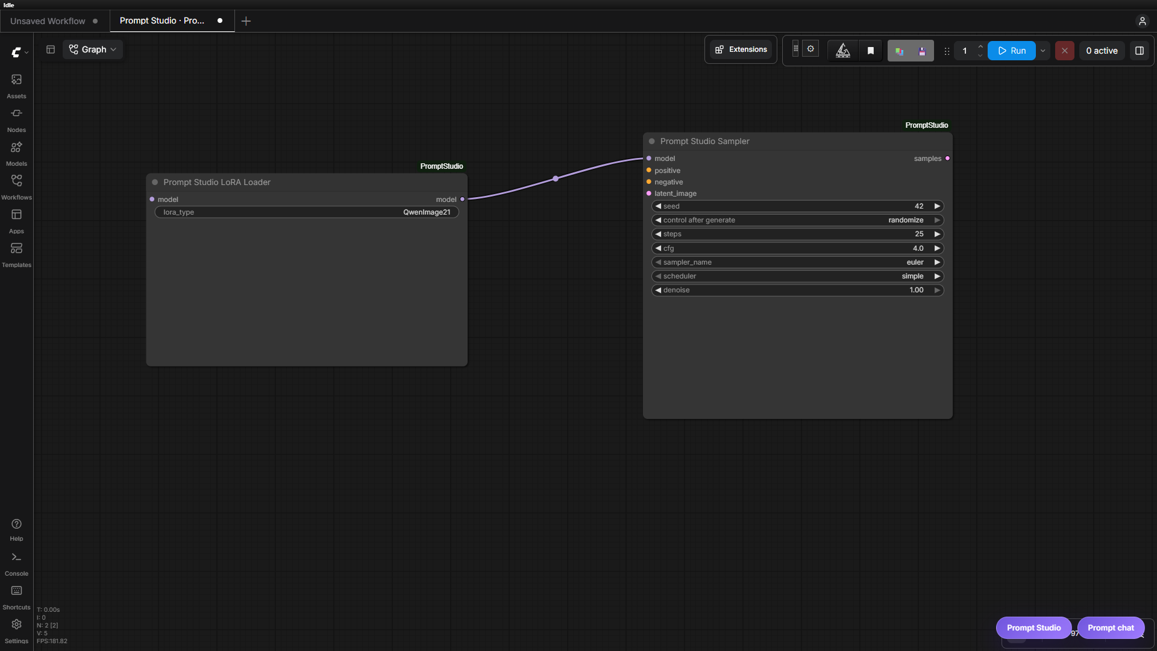Viewport: 1157px width, 651px height.
Task: Open the Graph view dropdown
Action: coord(93,49)
